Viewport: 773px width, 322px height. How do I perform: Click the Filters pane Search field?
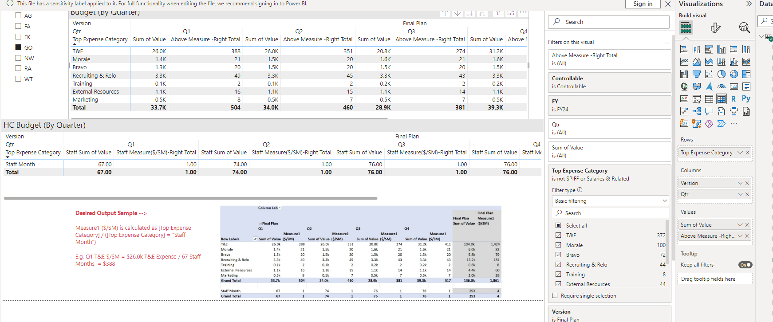pos(609,22)
